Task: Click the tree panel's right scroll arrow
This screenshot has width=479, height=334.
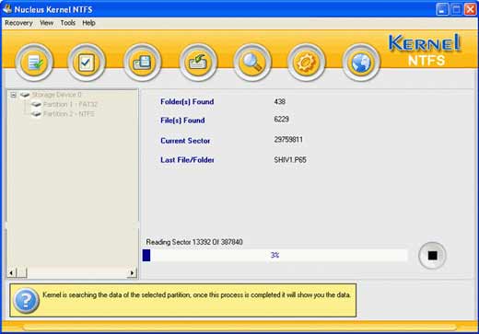Action: [132, 272]
